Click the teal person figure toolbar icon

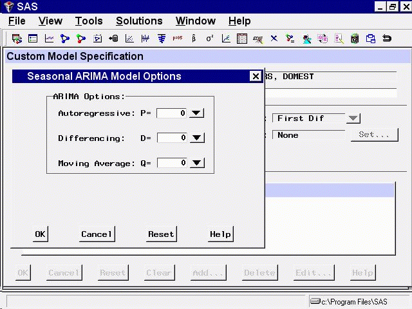(306, 39)
